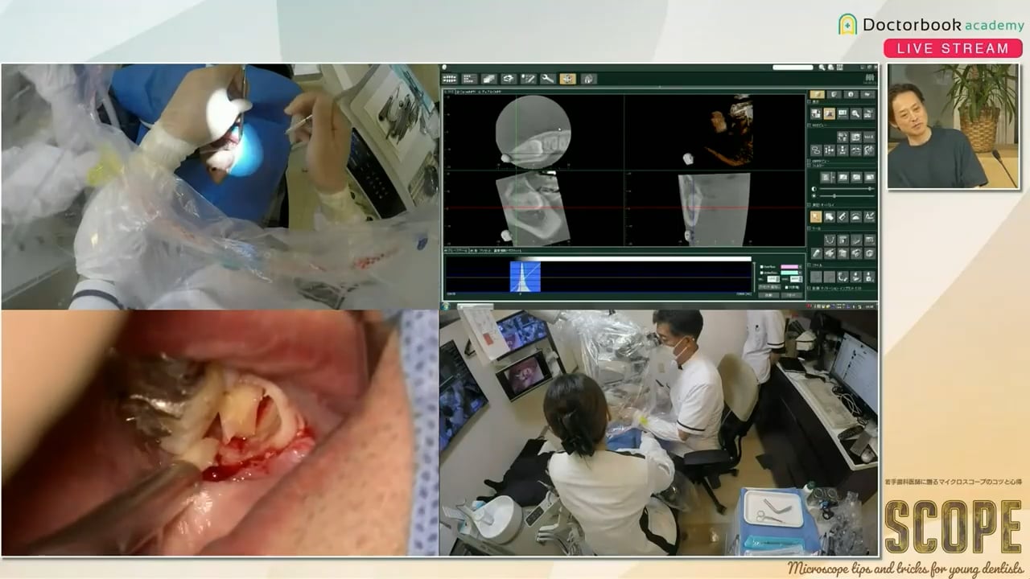Click the blue window region in the histogram
The height and width of the screenshot is (579, 1030).
click(525, 276)
